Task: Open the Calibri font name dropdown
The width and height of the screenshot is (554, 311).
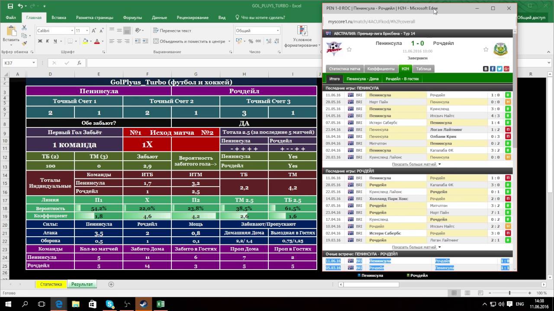Action: coord(72,31)
